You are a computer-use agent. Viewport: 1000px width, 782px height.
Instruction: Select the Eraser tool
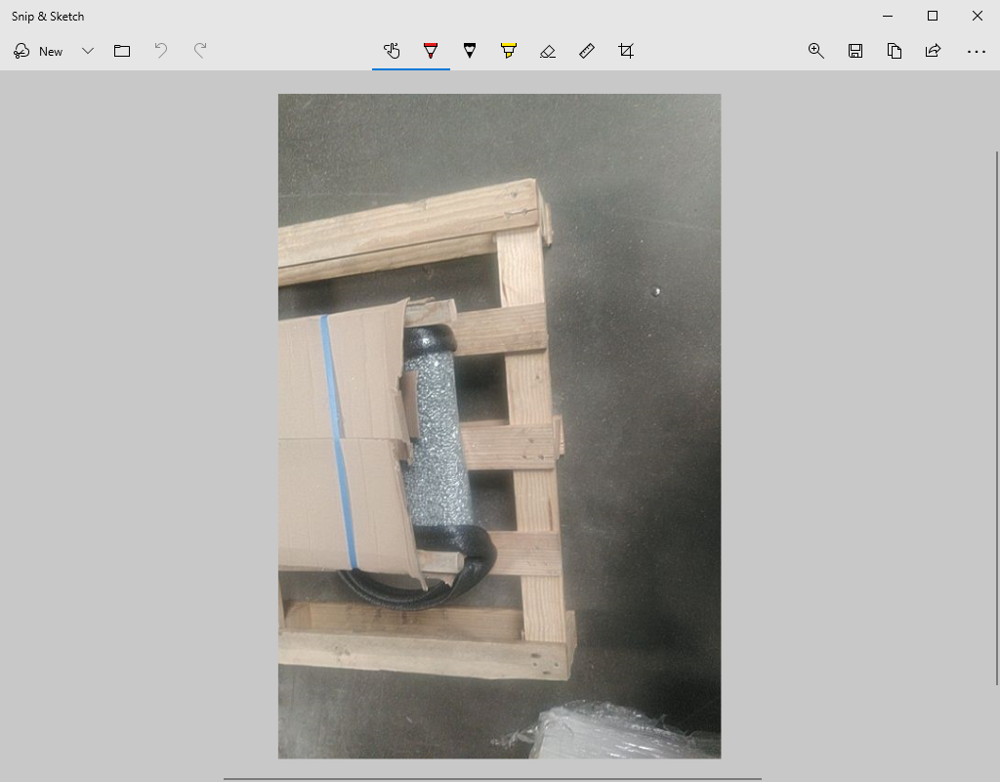(x=548, y=51)
